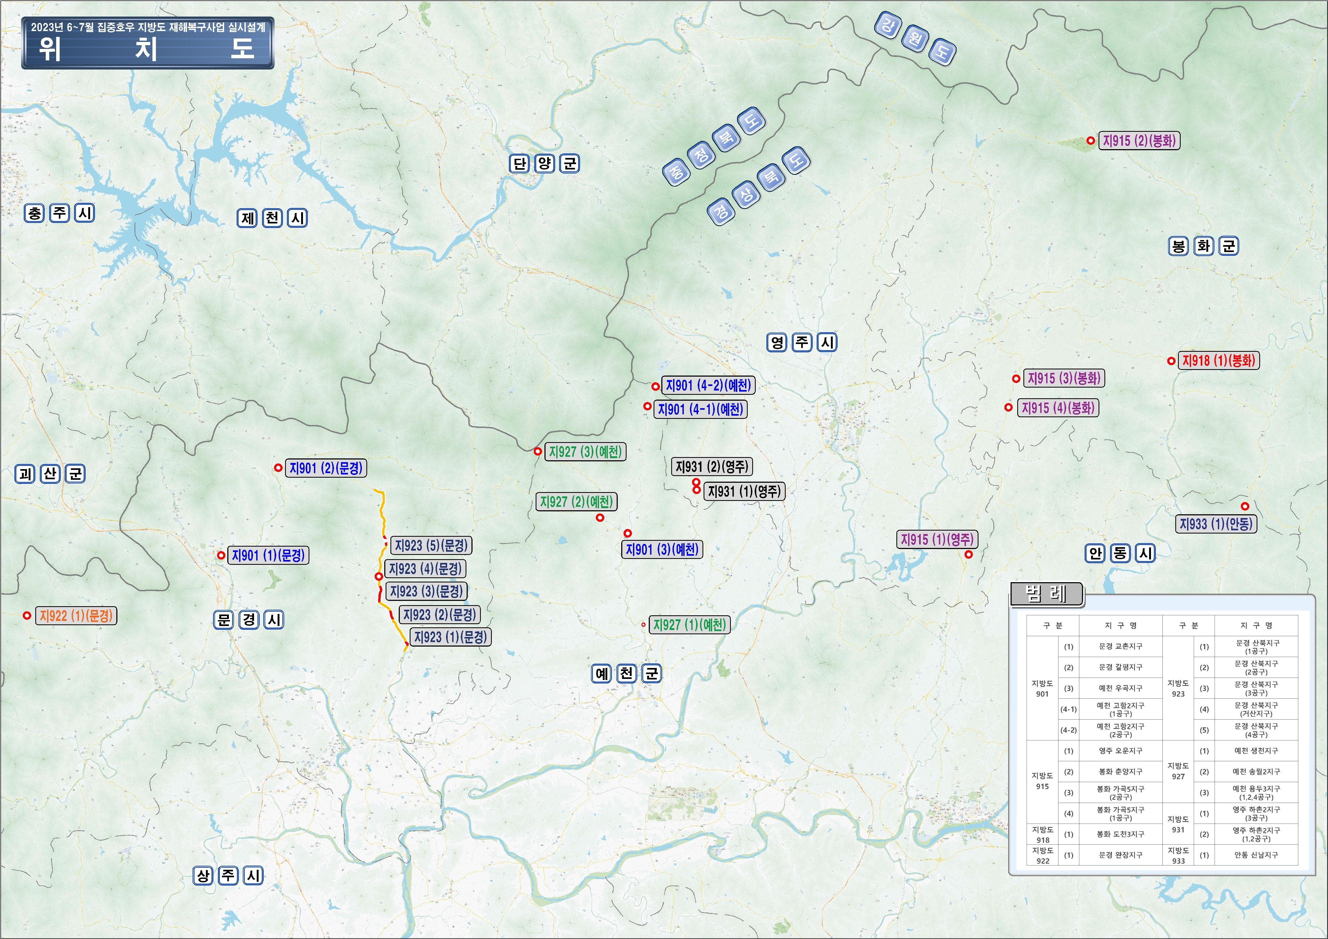Select the orange 지922 (1)(문경) label
Screen dimensions: 1328x939
tap(76, 615)
